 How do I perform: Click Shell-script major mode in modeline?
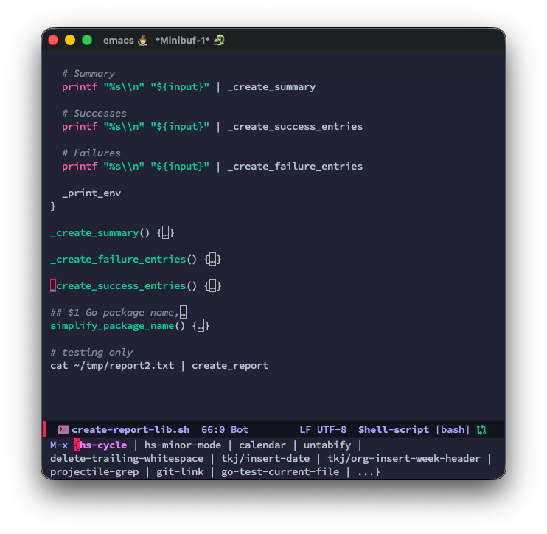pos(394,429)
